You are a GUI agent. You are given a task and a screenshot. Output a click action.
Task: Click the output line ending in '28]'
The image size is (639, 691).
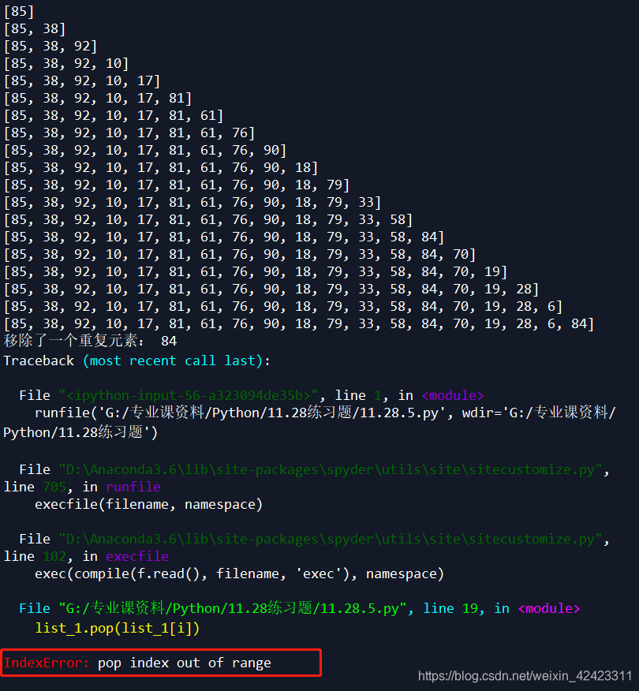[272, 289]
